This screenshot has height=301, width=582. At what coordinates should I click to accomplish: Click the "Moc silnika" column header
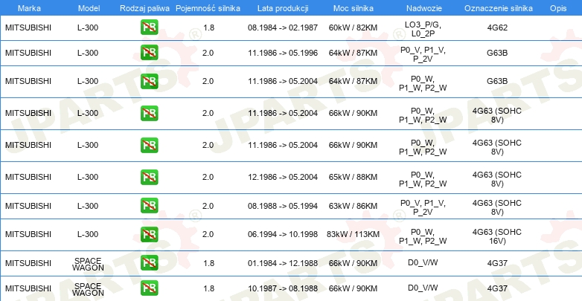click(x=354, y=8)
